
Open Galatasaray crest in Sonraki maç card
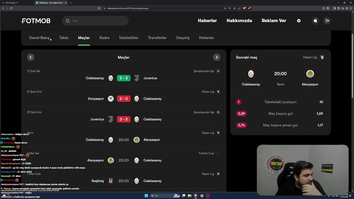point(251,74)
